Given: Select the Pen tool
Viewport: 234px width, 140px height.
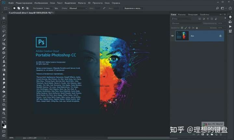Looking at the screenshot, I should (4, 96).
